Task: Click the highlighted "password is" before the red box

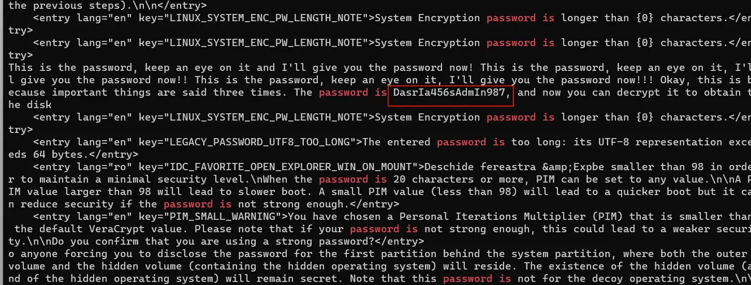Action: (353, 93)
